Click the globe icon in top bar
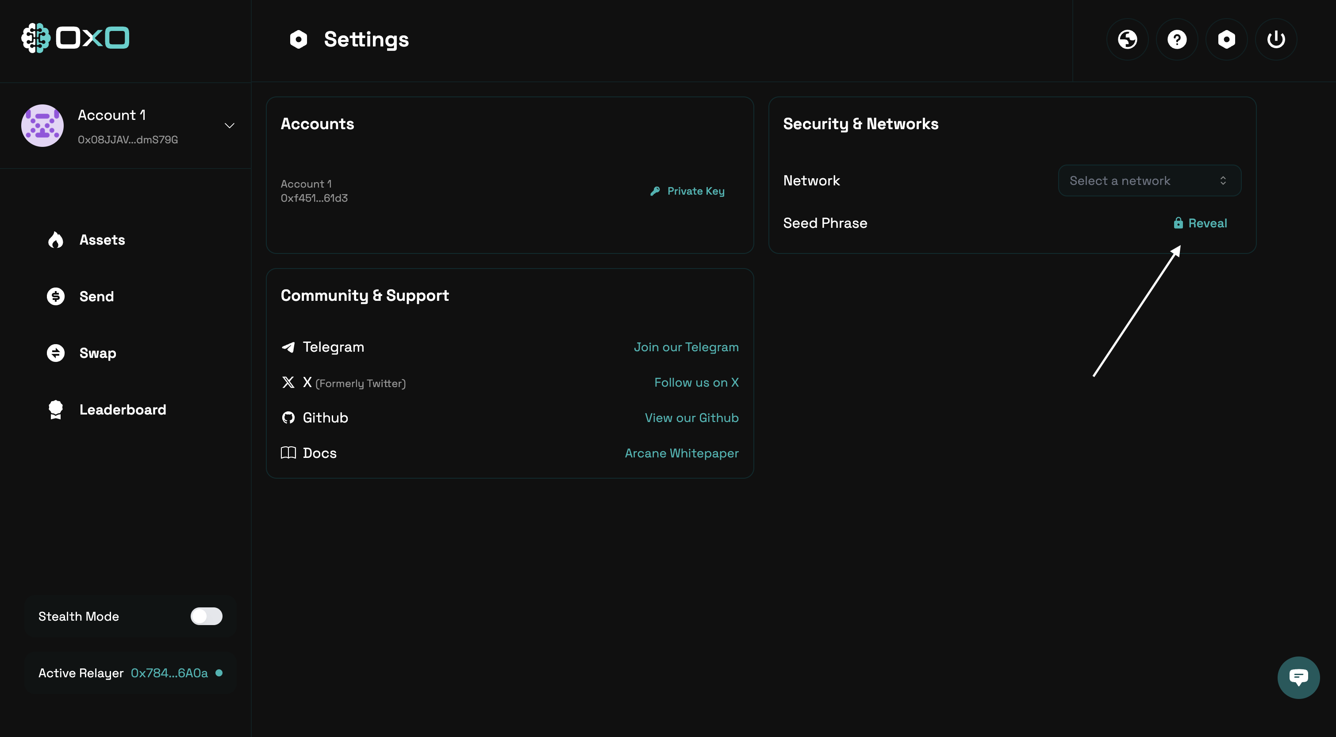Screen dimensions: 1336x737 click(x=1127, y=39)
